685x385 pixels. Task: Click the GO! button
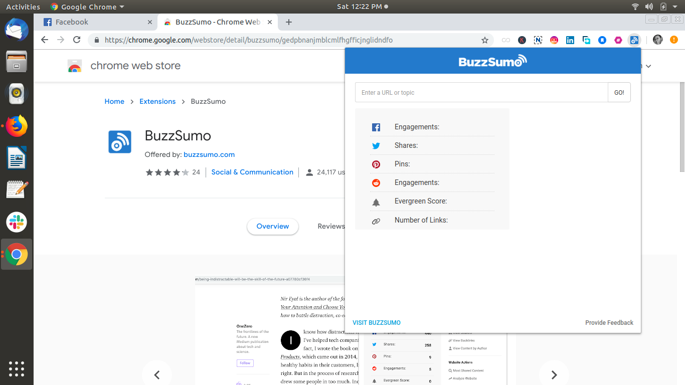[x=619, y=93]
